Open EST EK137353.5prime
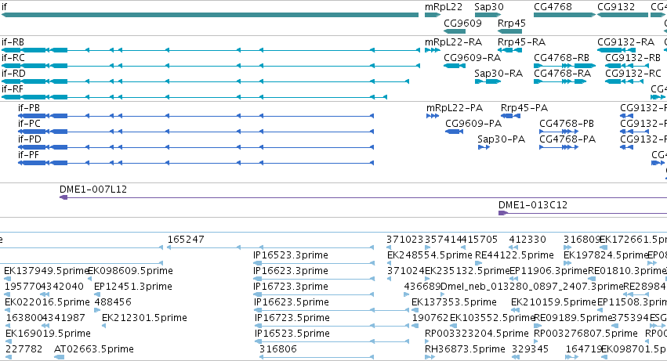The image size is (667, 361). [415, 310]
